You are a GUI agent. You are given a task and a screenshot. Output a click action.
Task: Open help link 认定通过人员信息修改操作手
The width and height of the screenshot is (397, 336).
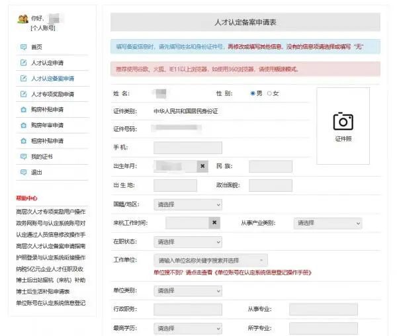coord(51,234)
